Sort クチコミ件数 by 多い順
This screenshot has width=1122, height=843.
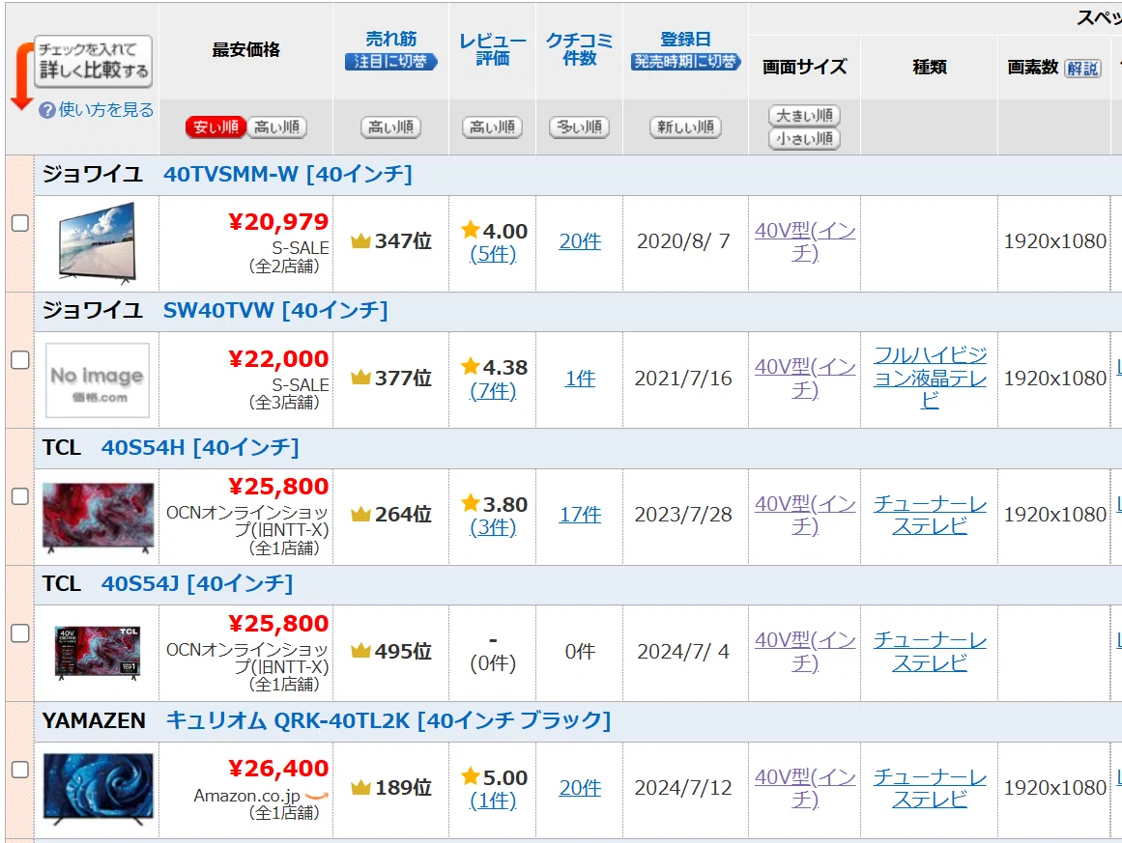click(x=580, y=127)
